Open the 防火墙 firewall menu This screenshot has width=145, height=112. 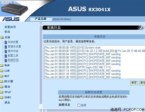(9, 81)
